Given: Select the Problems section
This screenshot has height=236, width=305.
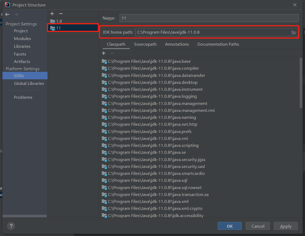Looking at the screenshot, I should (23, 97).
